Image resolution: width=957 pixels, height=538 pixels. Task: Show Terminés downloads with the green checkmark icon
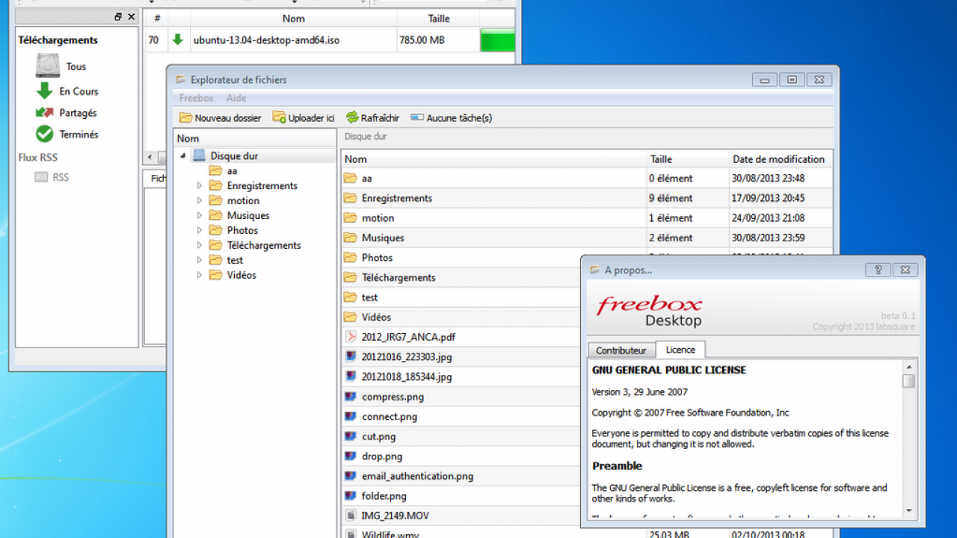click(x=46, y=134)
